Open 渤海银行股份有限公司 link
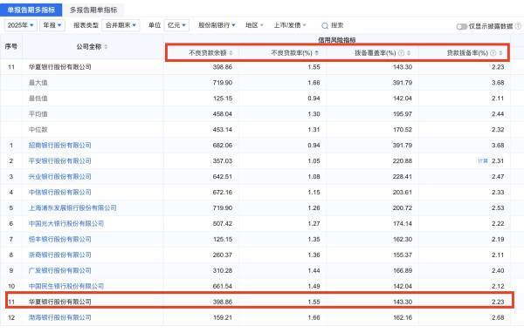 click(59, 317)
